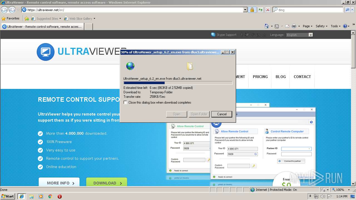Image resolution: width=356 pixels, height=200 pixels.
Task: Click the key icon beside Custom Password
Action: pyautogui.click(x=253, y=166)
